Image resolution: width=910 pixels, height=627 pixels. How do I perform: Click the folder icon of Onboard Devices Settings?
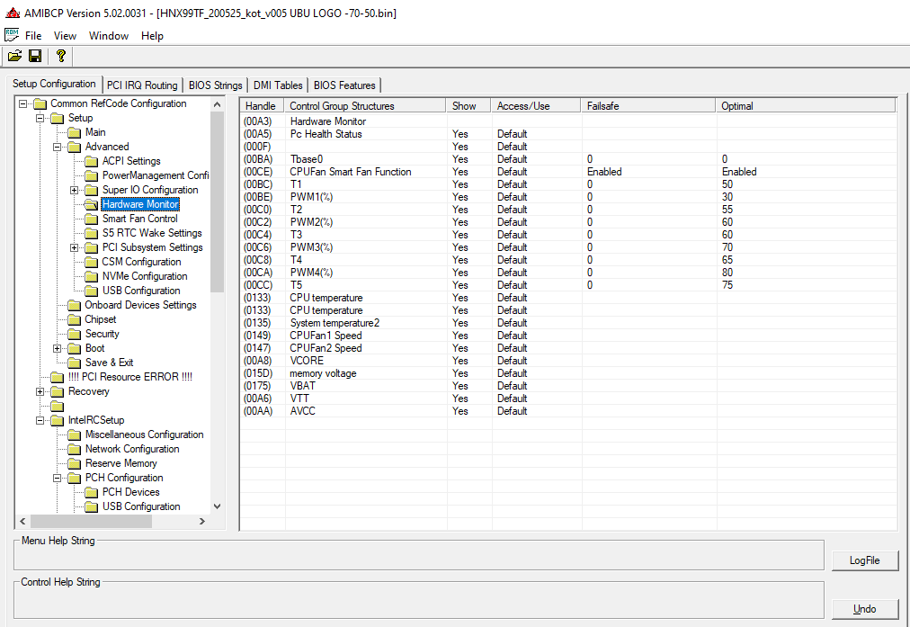(x=74, y=305)
